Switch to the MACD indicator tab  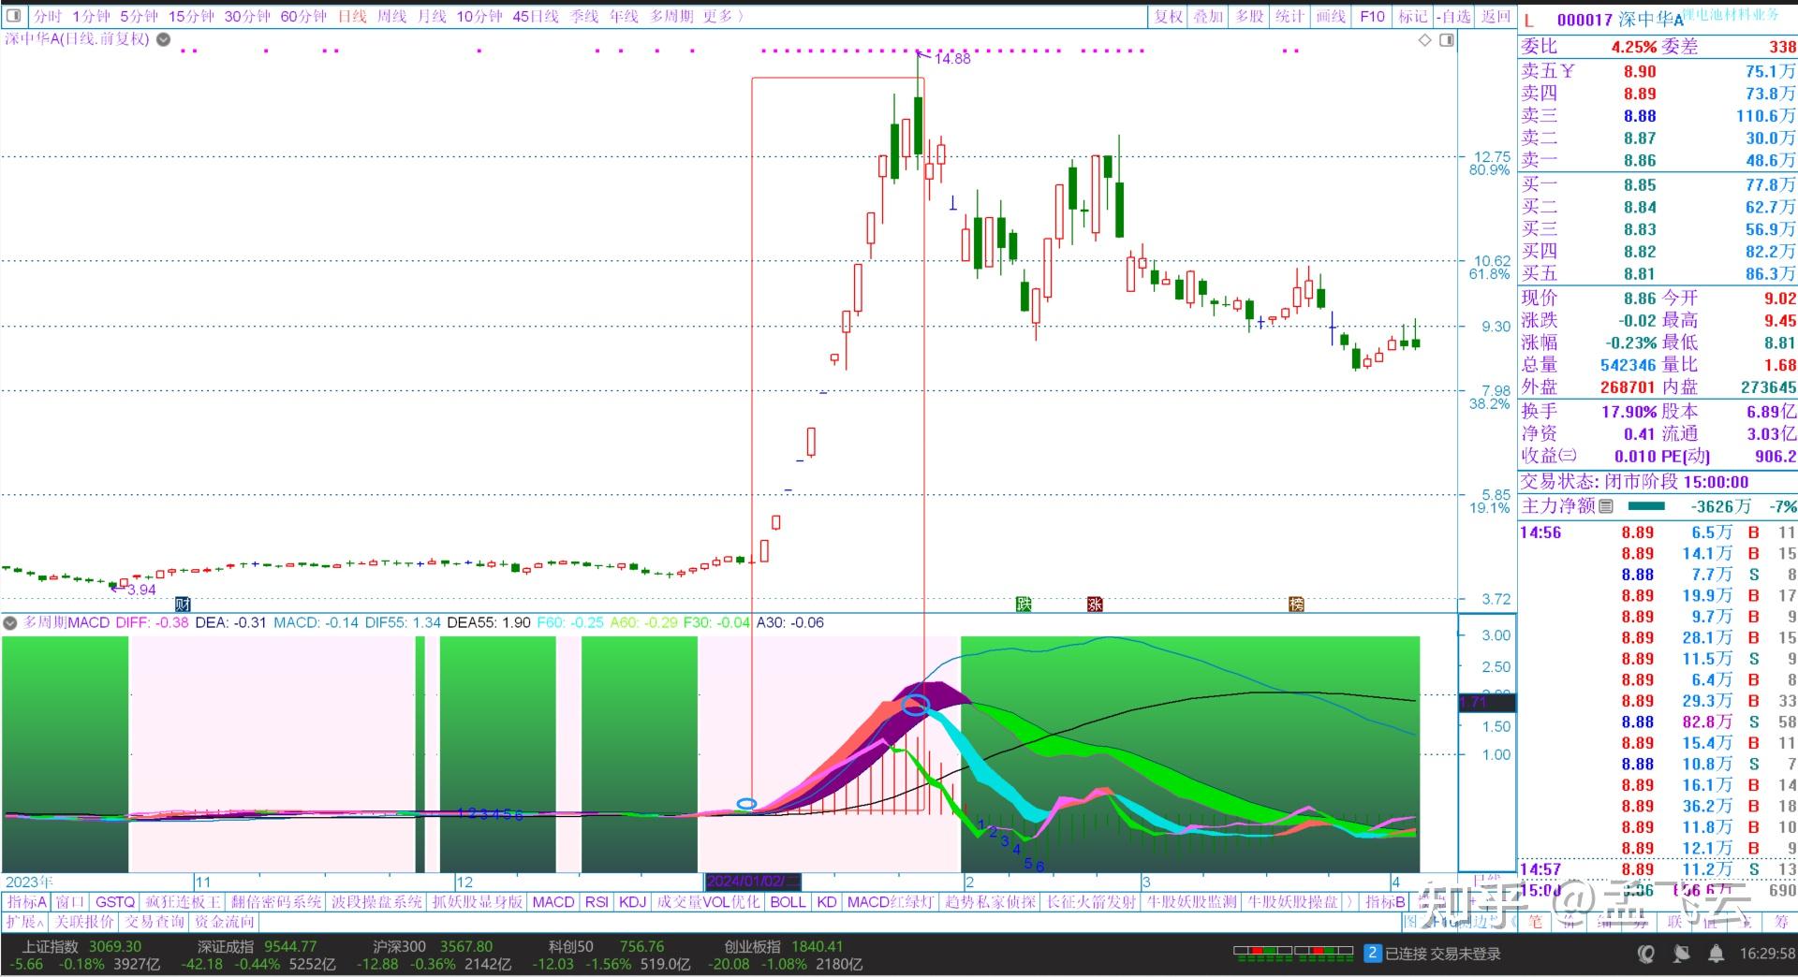(x=553, y=902)
